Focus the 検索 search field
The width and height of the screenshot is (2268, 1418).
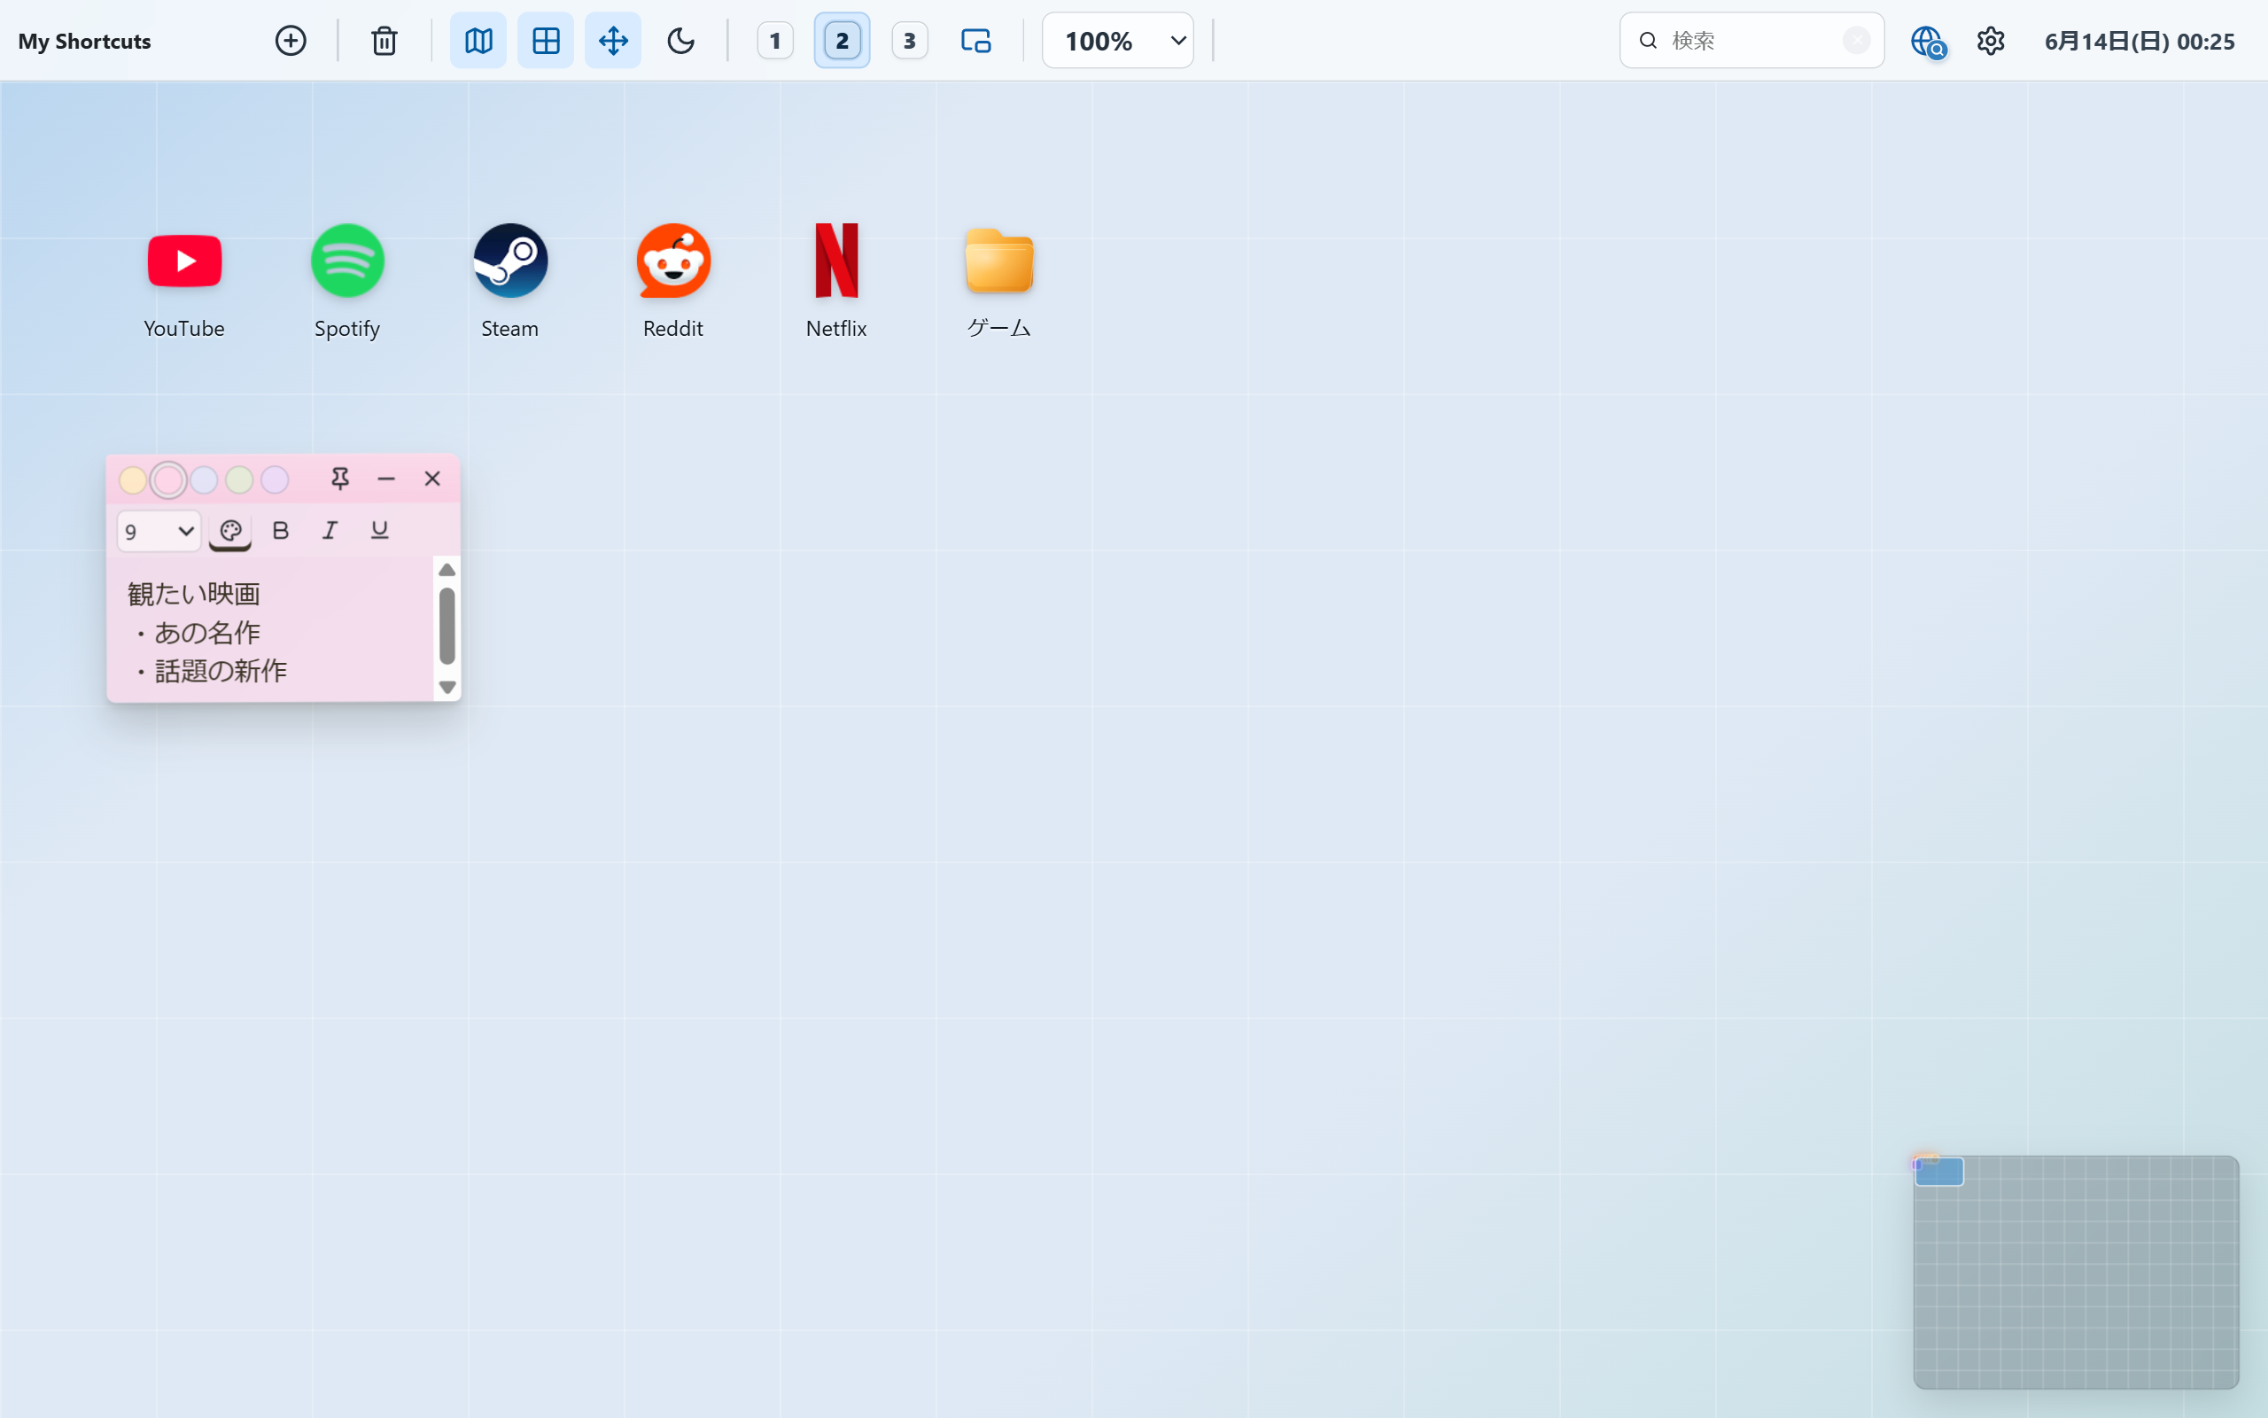tap(1751, 41)
